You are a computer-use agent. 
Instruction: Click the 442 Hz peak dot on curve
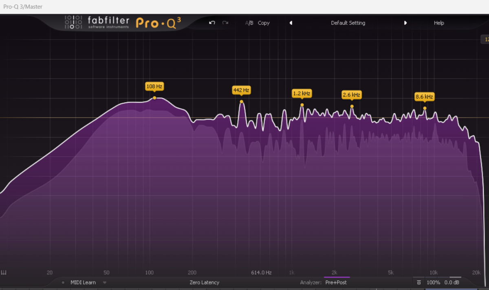pyautogui.click(x=241, y=101)
